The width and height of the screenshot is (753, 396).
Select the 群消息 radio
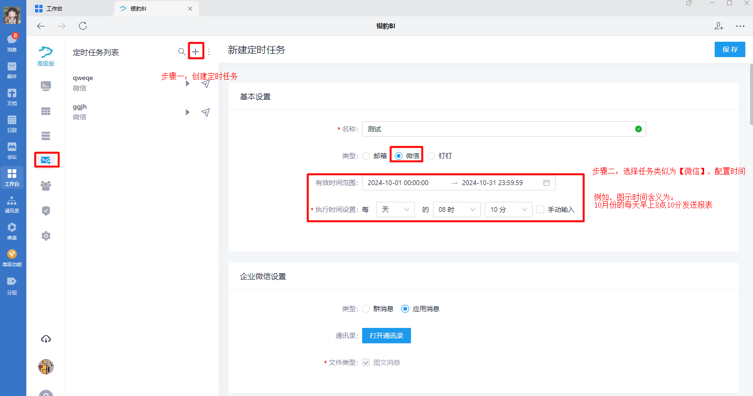[x=366, y=309]
